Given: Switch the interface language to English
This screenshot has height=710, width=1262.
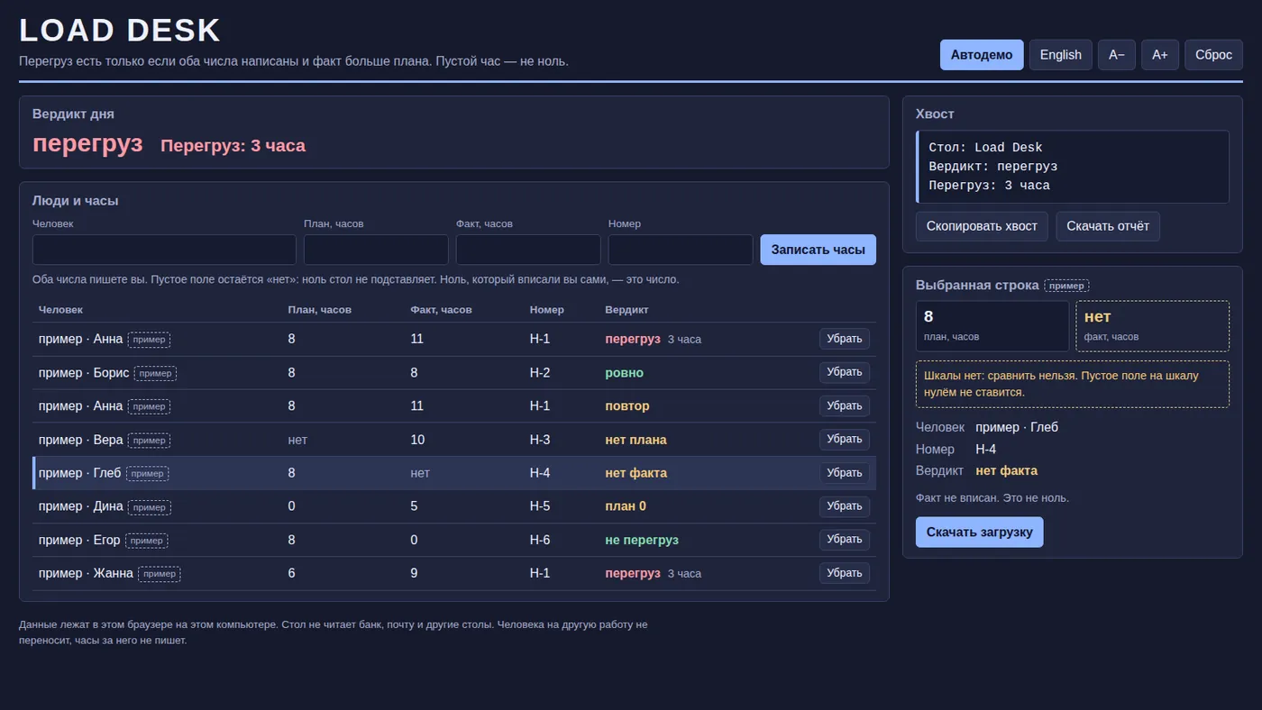Looking at the screenshot, I should pyautogui.click(x=1061, y=55).
